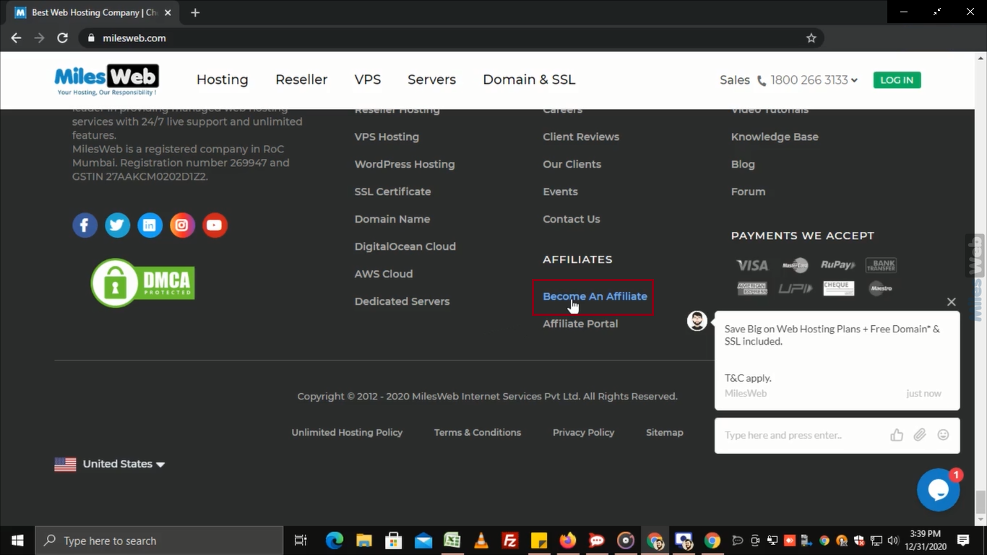Click the chat thumbs-up icon
Image resolution: width=987 pixels, height=555 pixels.
[897, 435]
